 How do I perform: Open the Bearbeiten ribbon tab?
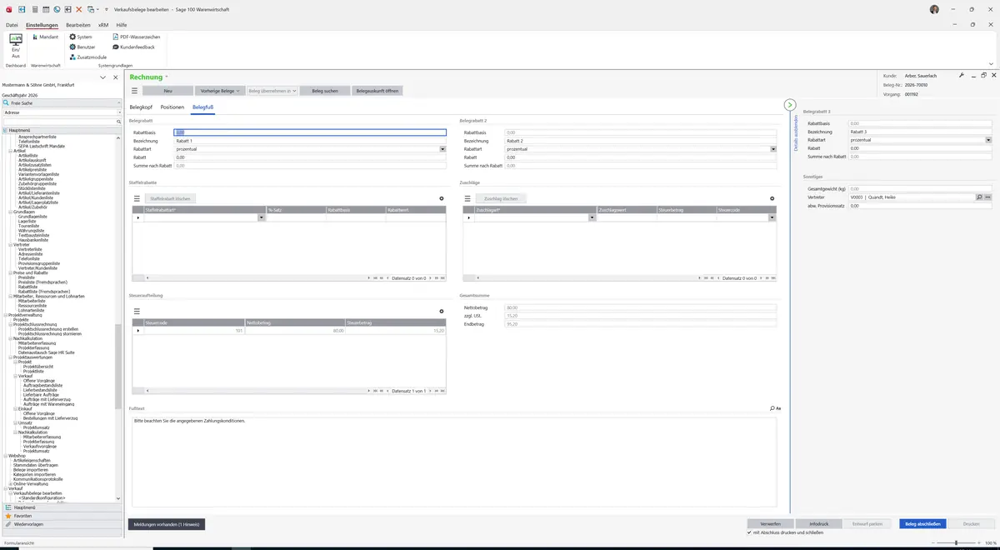[78, 25]
